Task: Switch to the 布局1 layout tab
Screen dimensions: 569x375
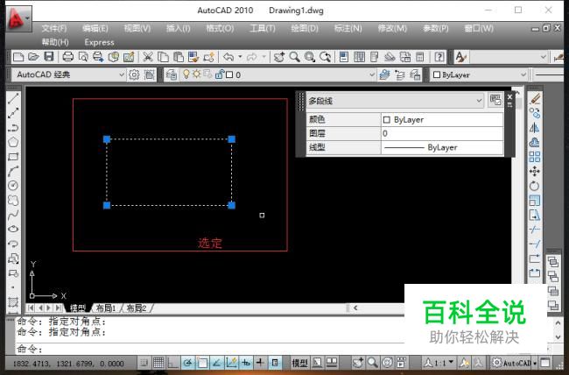Action: coord(106,308)
